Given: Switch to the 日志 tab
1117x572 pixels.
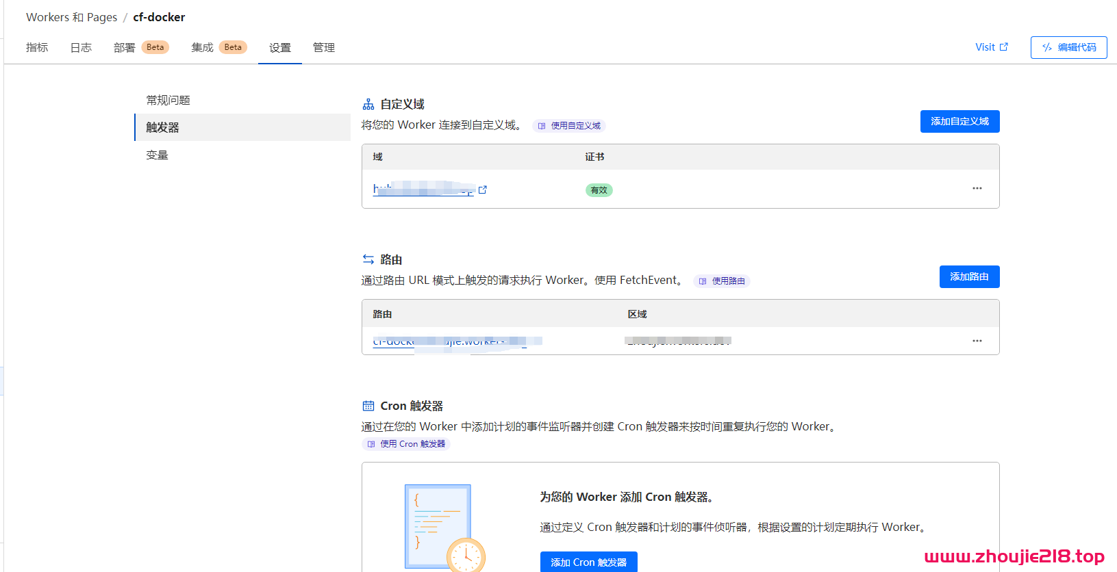Looking at the screenshot, I should [x=81, y=47].
